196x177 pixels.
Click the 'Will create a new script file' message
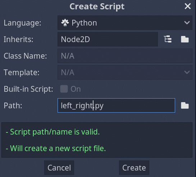pos(56,148)
